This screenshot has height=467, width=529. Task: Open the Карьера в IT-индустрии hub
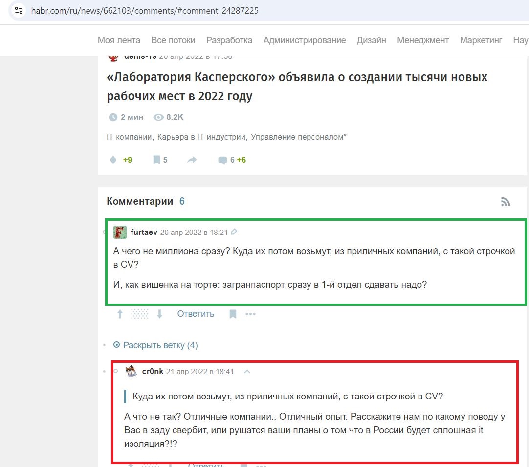point(201,137)
